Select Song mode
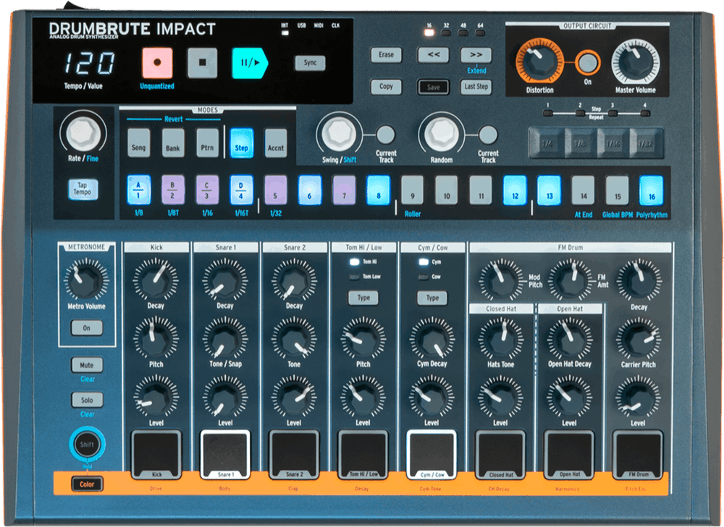The width and height of the screenshot is (724, 527). [x=138, y=143]
